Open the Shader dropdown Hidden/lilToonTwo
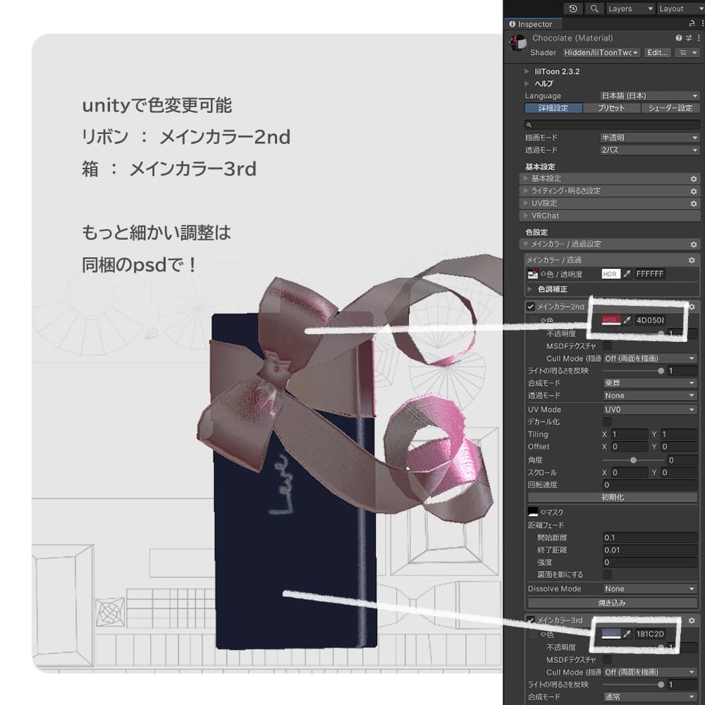Screen dimensions: 705x705 (601, 52)
